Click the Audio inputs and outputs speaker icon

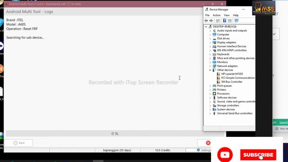coord(214,31)
